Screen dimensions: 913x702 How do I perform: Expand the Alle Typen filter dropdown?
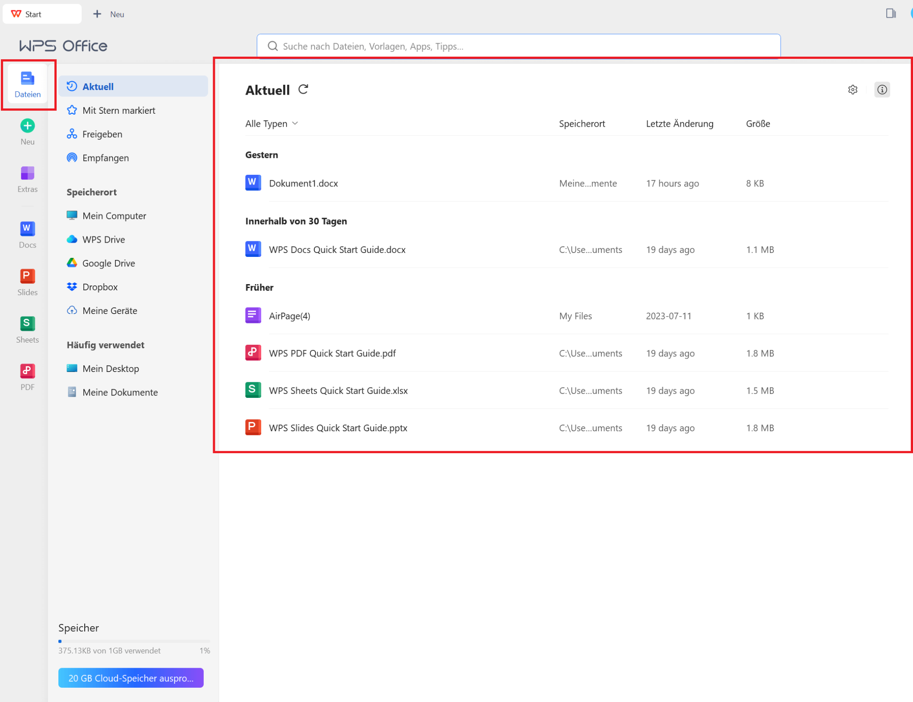(x=271, y=124)
